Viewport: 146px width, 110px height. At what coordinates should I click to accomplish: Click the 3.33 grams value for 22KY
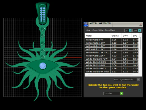pos(114,56)
